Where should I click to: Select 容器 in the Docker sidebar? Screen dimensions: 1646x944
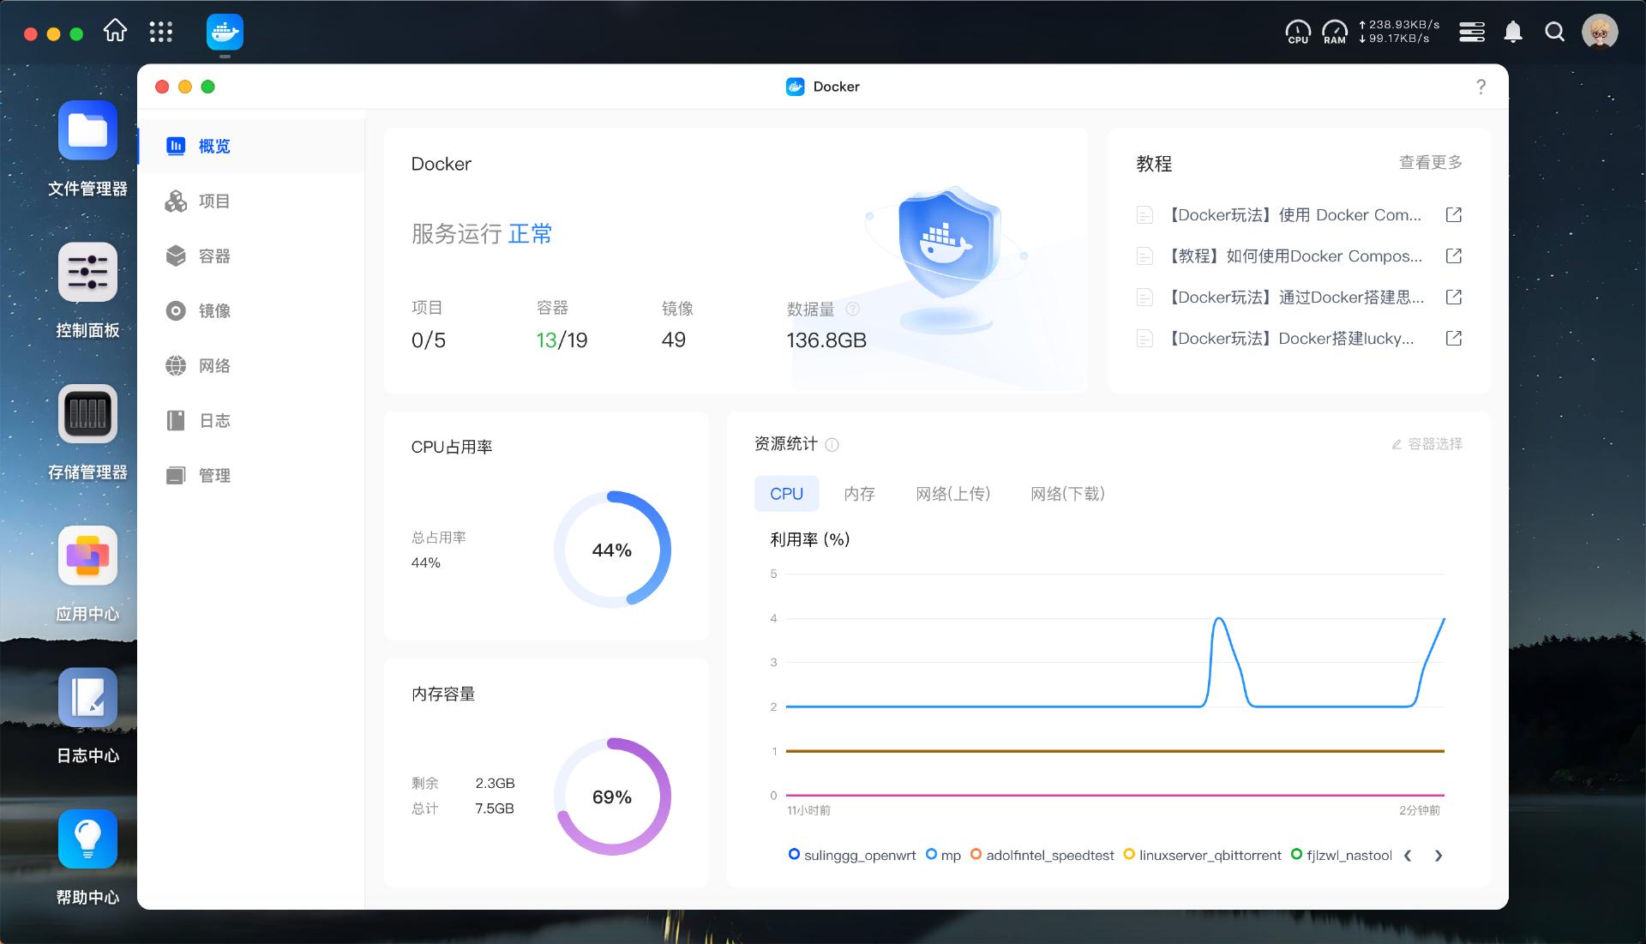(x=251, y=256)
